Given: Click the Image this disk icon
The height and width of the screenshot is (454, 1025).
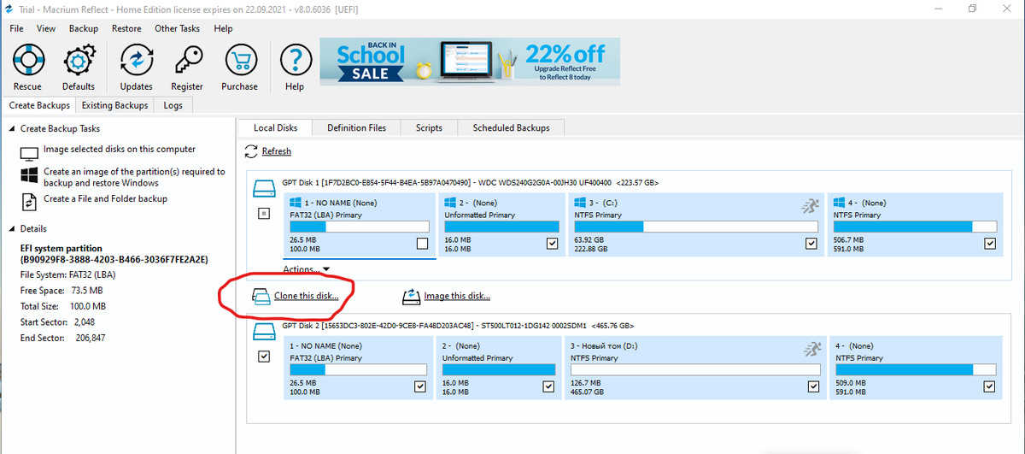Looking at the screenshot, I should click(x=412, y=297).
